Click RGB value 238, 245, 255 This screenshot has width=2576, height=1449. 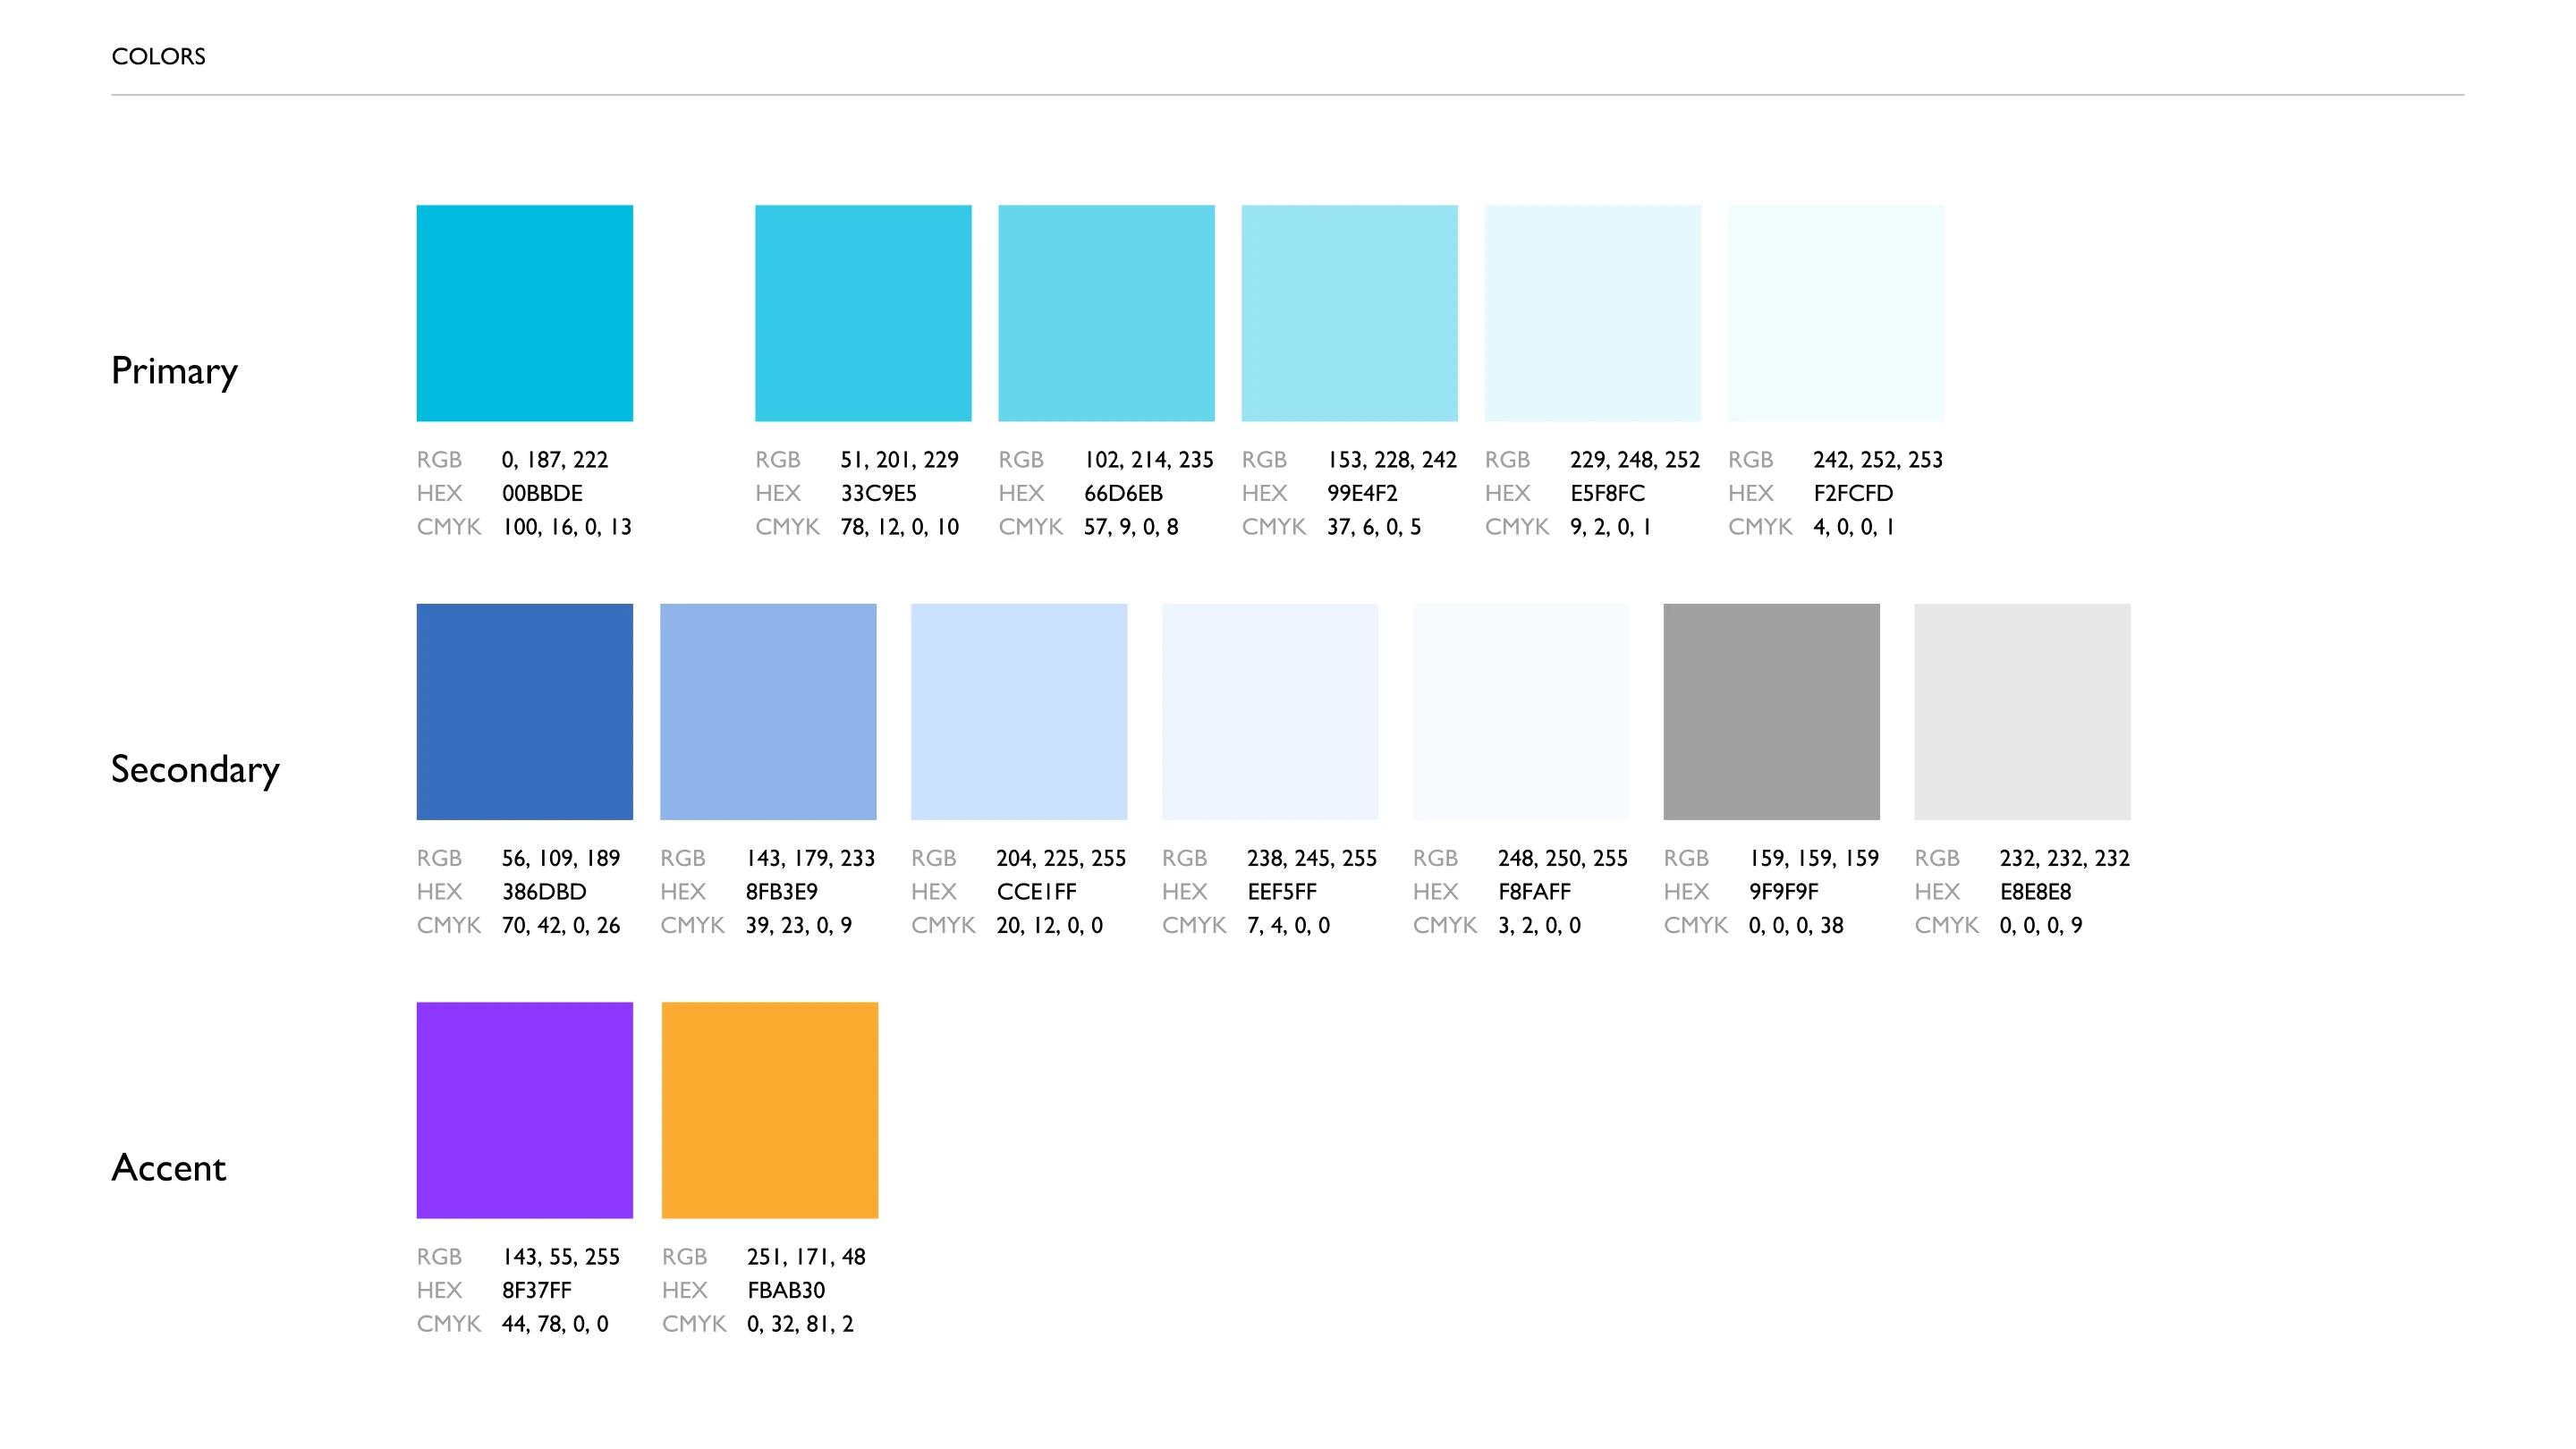(1312, 858)
